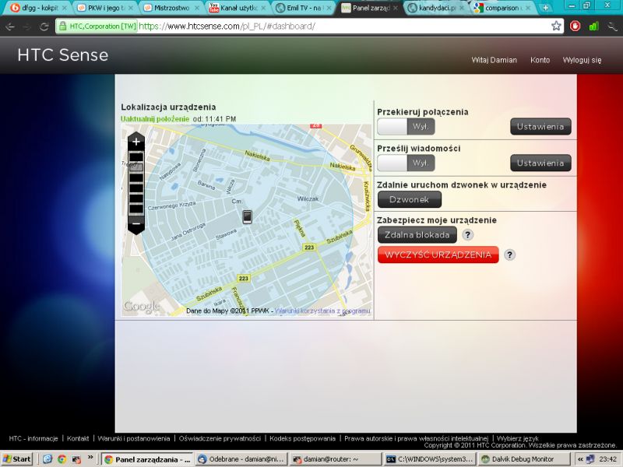
Task: Go back to the previous page
Action: point(10,26)
